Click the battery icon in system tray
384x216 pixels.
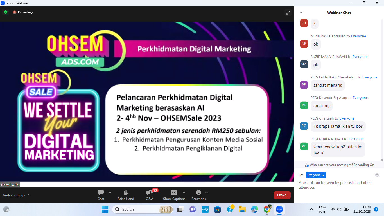point(346,209)
